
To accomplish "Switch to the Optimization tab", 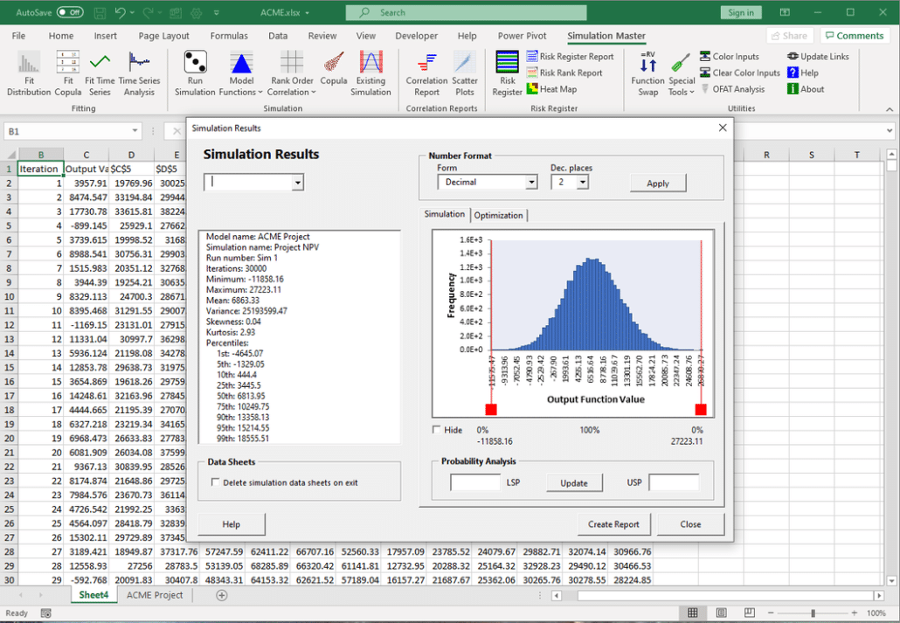I will coord(499,214).
